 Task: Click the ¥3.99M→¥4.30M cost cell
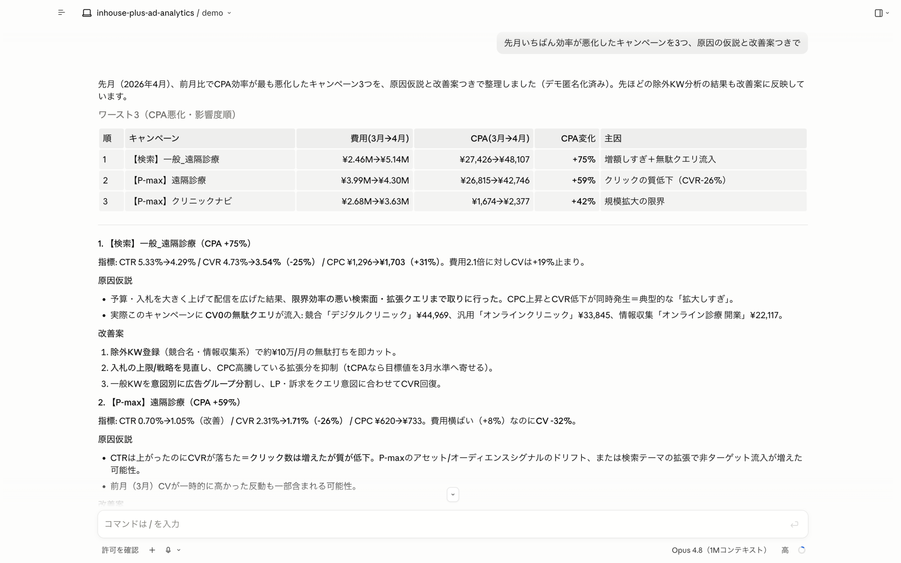click(x=354, y=180)
